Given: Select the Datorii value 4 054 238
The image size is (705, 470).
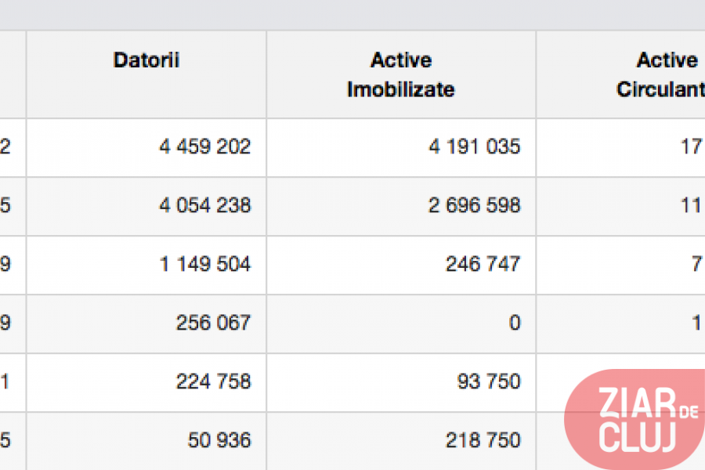Looking at the screenshot, I should coord(204,205).
